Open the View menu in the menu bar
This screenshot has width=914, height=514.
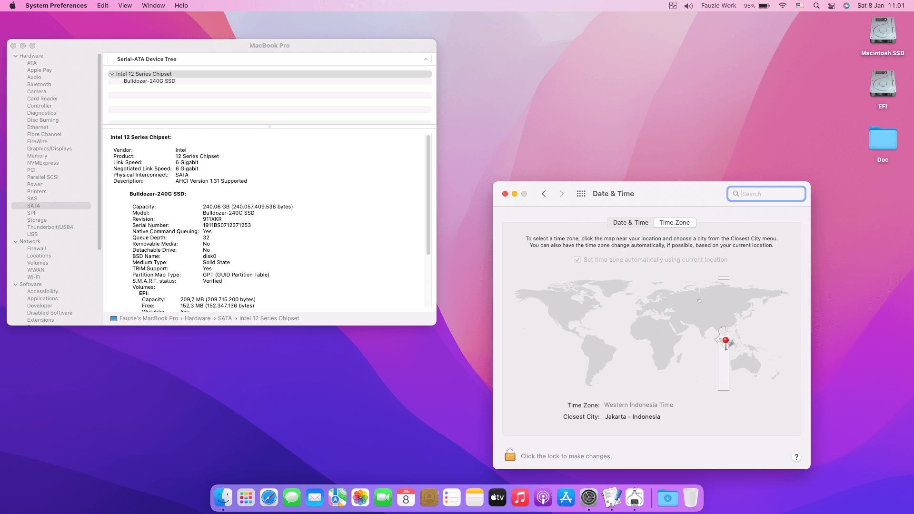click(125, 6)
